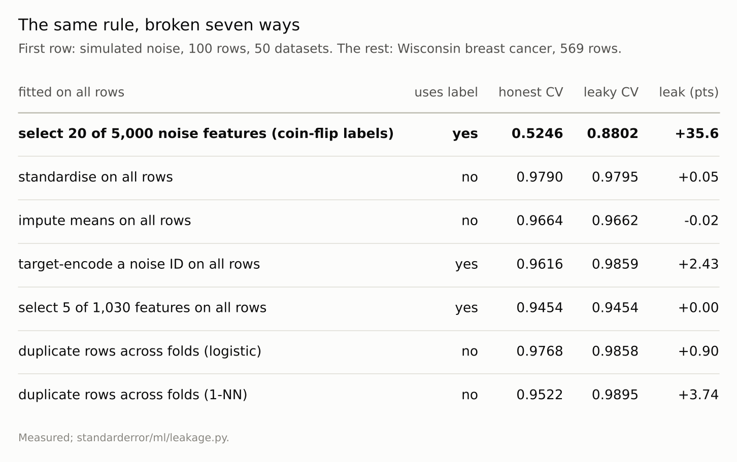This screenshot has width=737, height=462.
Task: Click the 0.9859 leaky CV value
Action: click(615, 264)
